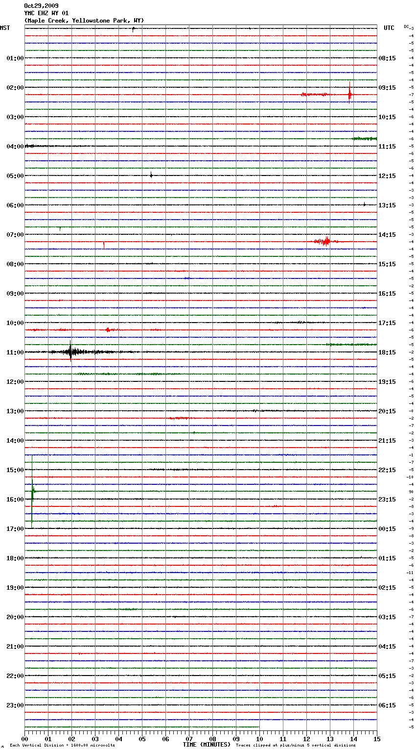Select the '11:00' MST time label
This screenshot has height=752, width=416.
(15, 352)
